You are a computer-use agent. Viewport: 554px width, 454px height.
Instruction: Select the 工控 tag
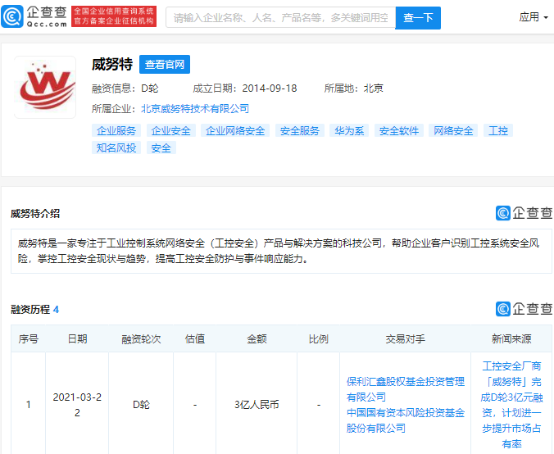pyautogui.click(x=498, y=131)
